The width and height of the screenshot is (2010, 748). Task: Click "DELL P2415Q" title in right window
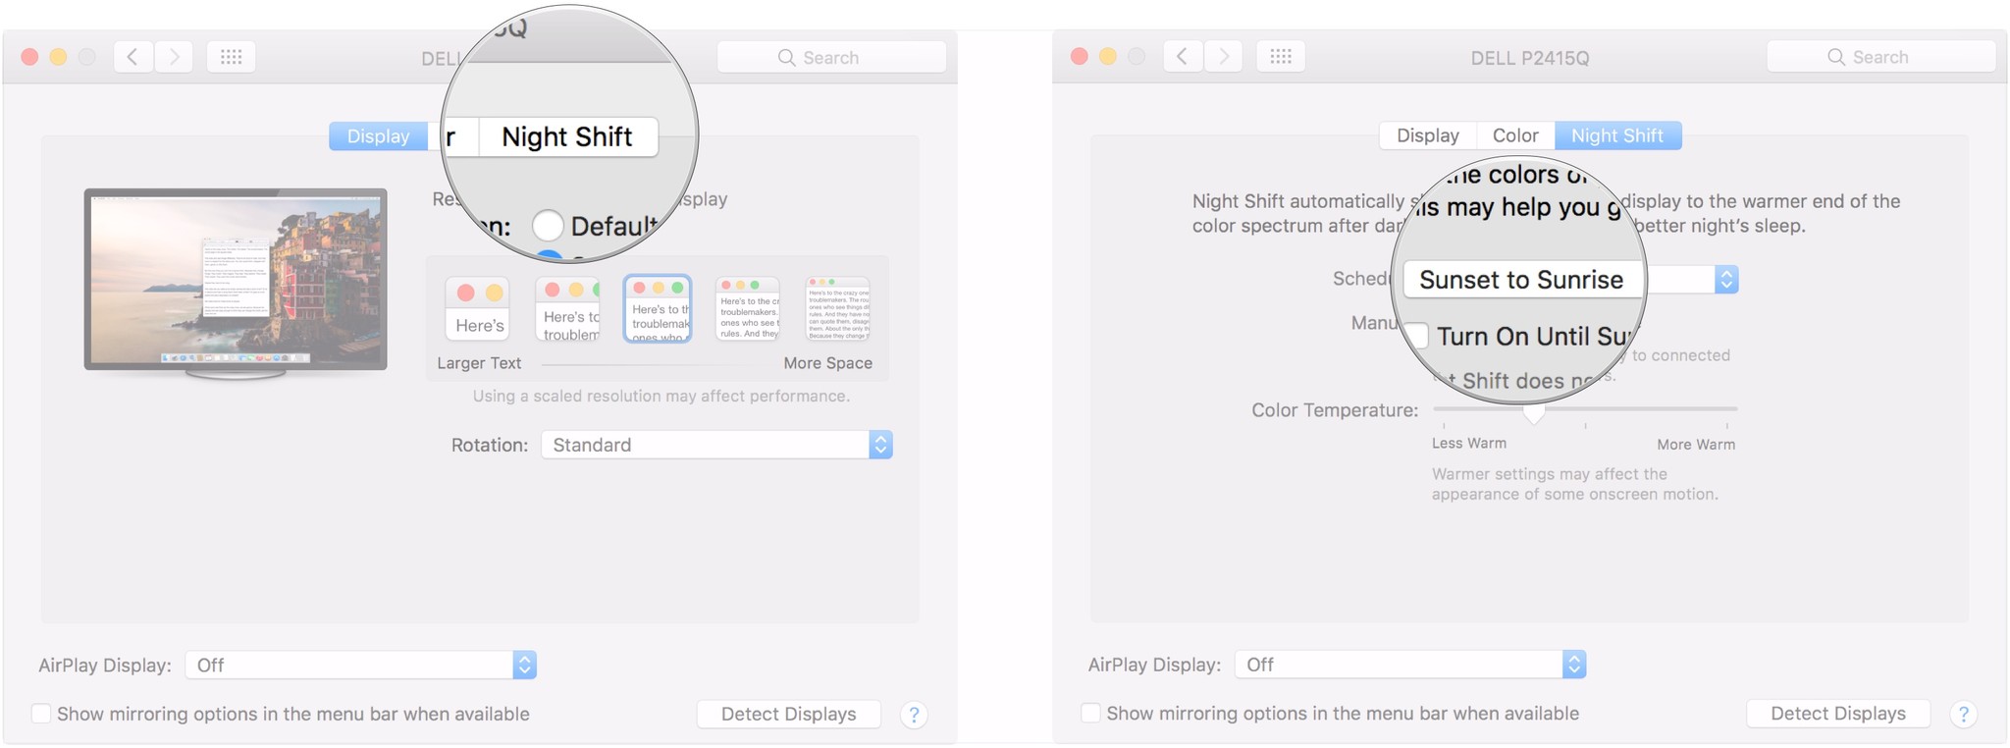[1529, 58]
